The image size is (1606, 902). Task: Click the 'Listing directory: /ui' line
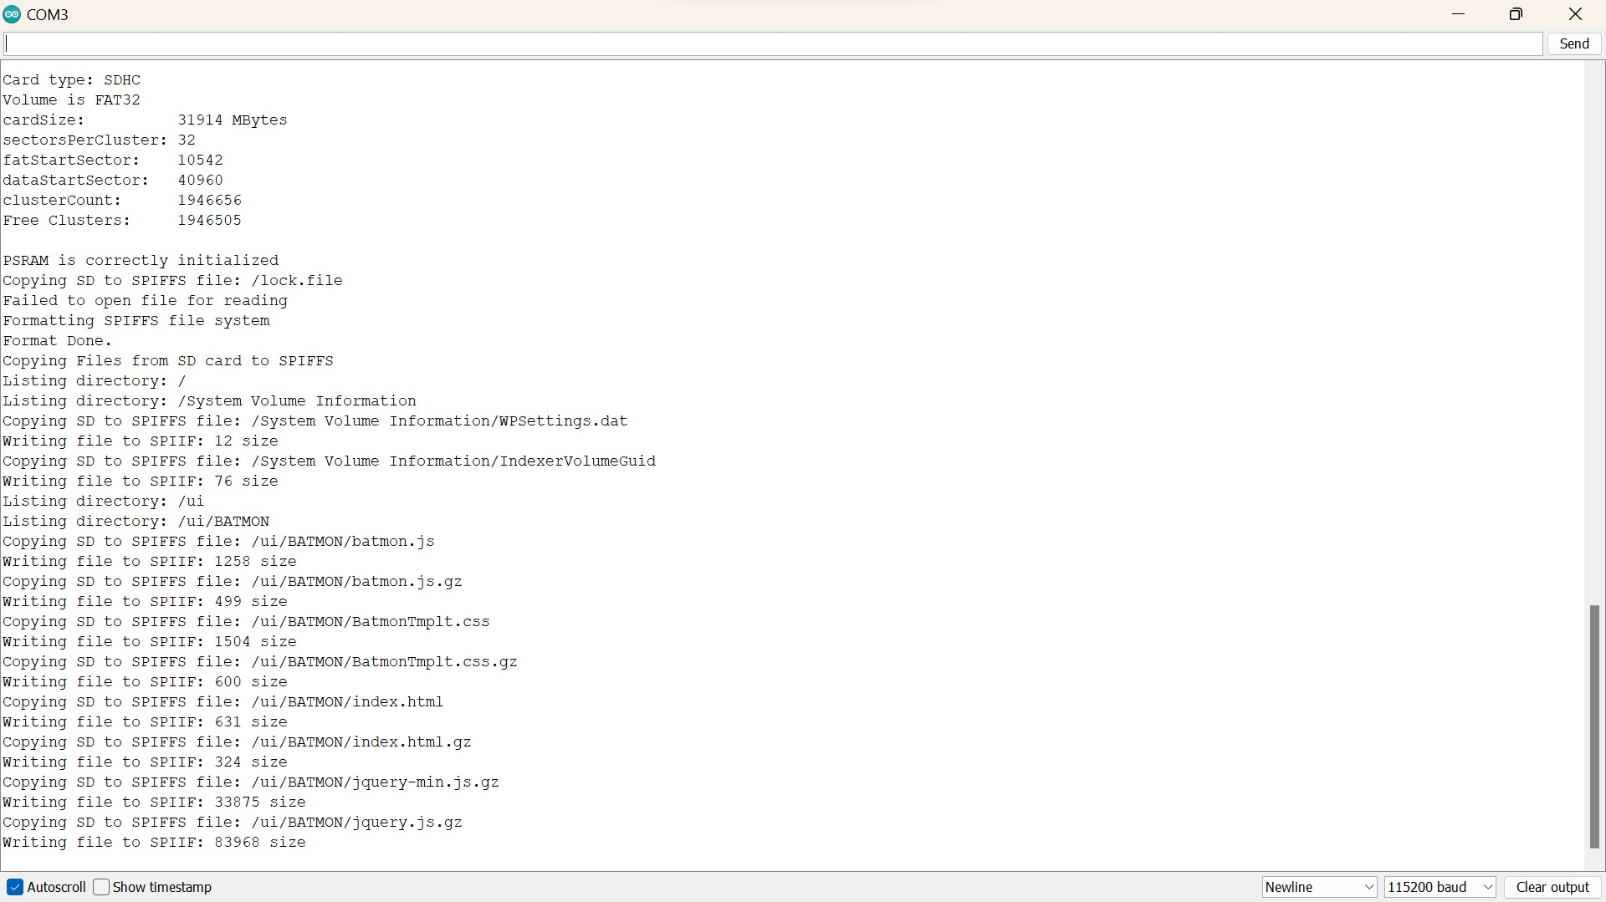104,502
